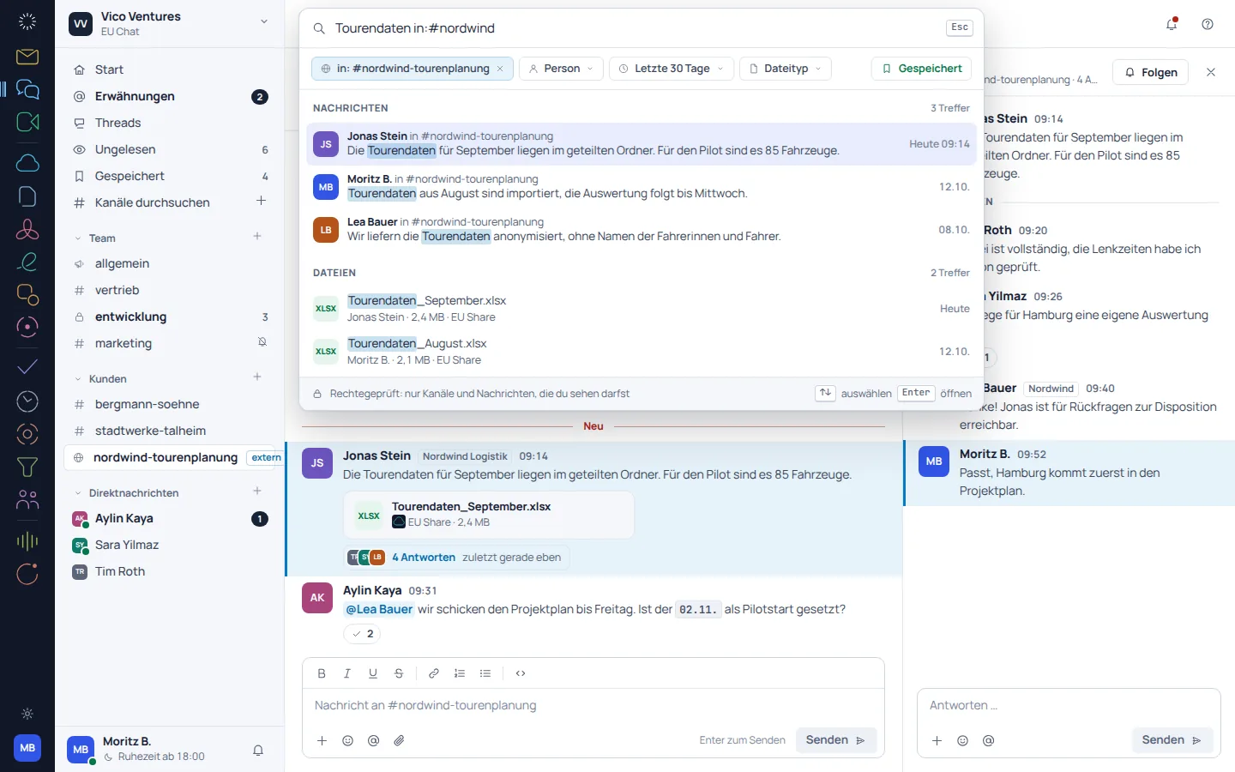Open the people contacts icon in the rail

coord(27,499)
